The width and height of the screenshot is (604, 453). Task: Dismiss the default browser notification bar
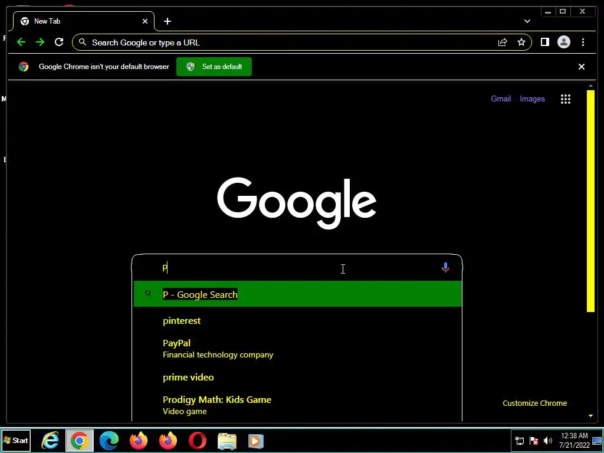(581, 67)
